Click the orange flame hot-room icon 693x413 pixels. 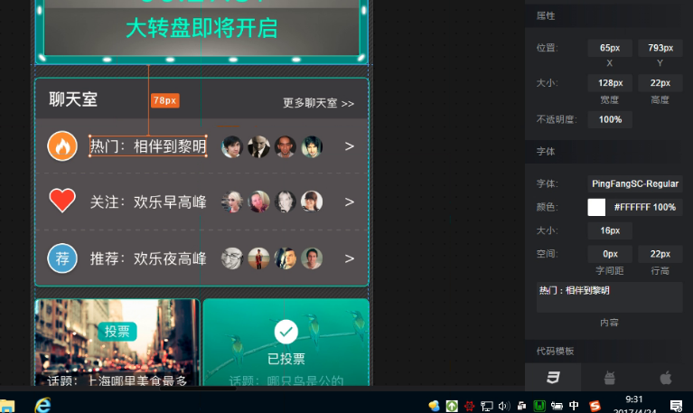point(62,146)
